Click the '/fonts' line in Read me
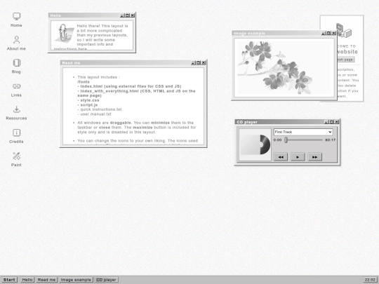 point(84,82)
